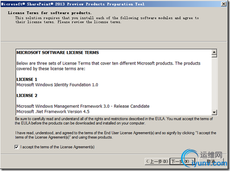Click the LICENSE 1 heading
The image size is (230, 171).
click(x=27, y=79)
